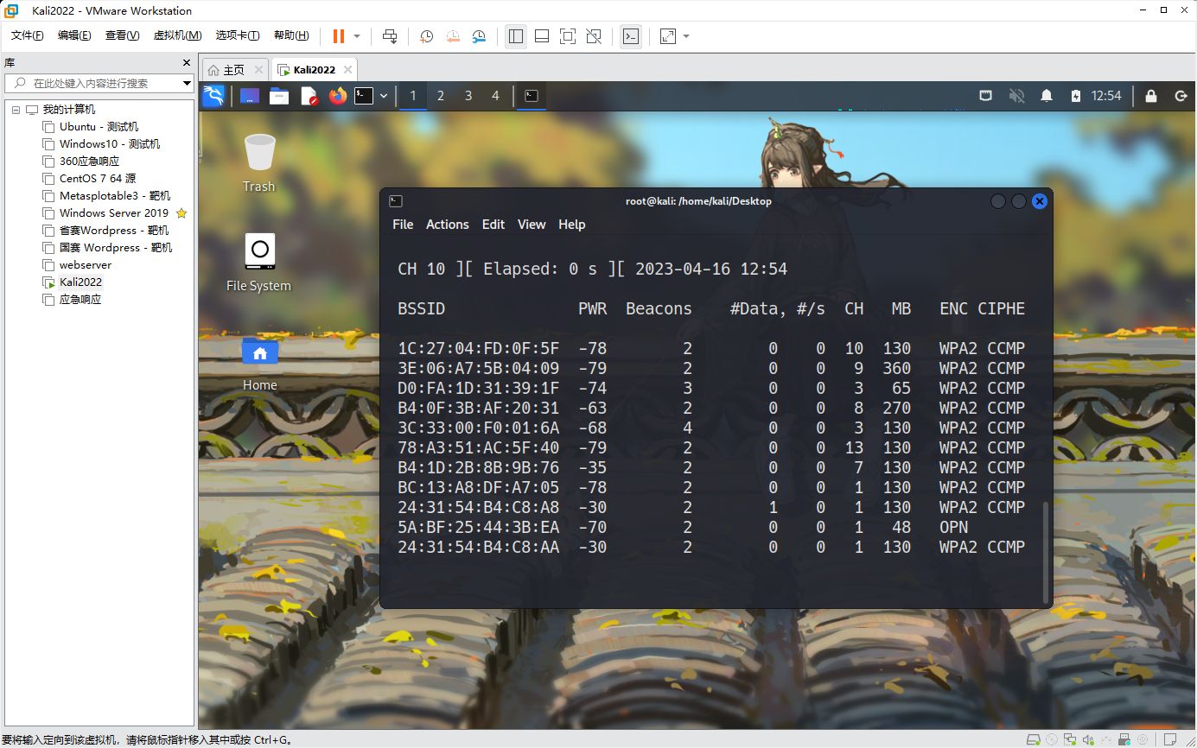This screenshot has height=748, width=1197.
Task: Open the power options dropdown next to pause
Action: coord(357,36)
